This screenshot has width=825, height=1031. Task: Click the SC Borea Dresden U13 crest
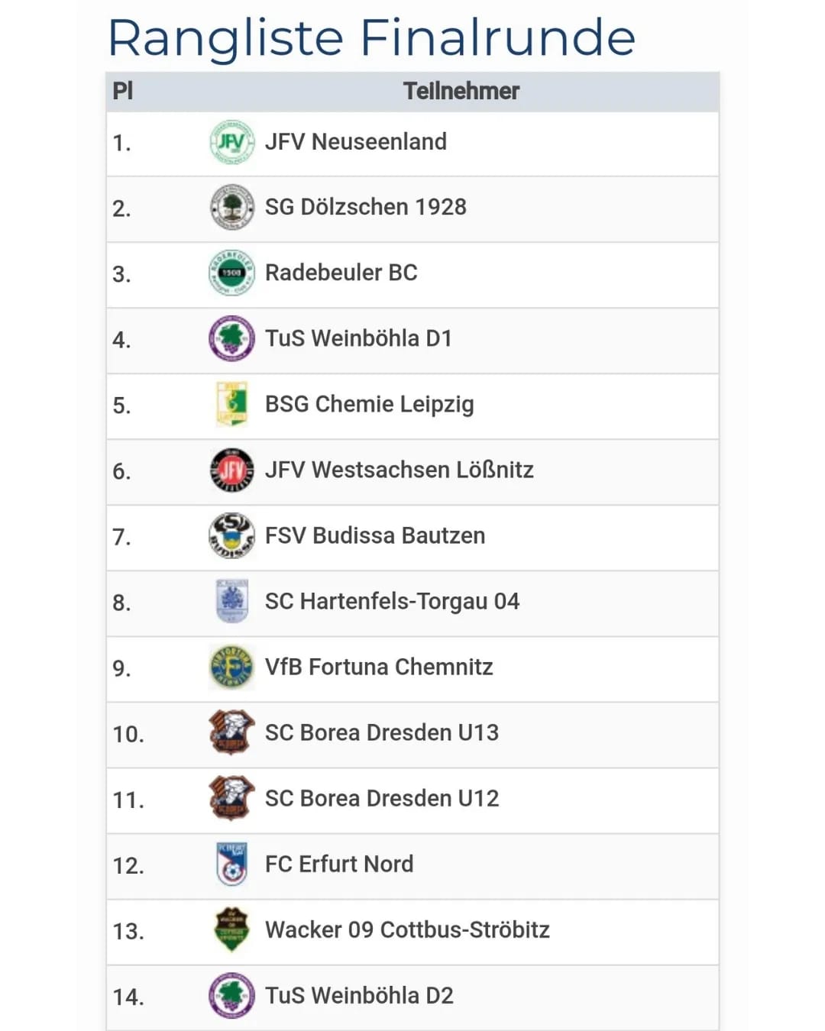[x=231, y=733]
